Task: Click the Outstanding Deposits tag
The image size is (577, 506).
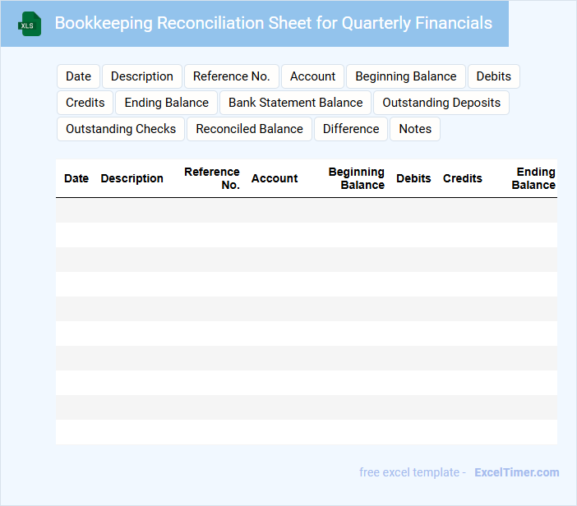Action: click(x=441, y=103)
